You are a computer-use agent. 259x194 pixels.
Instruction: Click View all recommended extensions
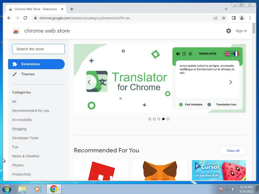point(233,151)
